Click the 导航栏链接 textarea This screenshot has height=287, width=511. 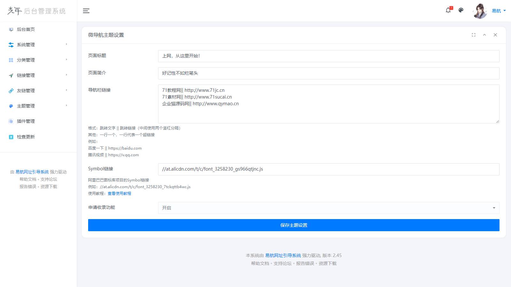(x=329, y=104)
